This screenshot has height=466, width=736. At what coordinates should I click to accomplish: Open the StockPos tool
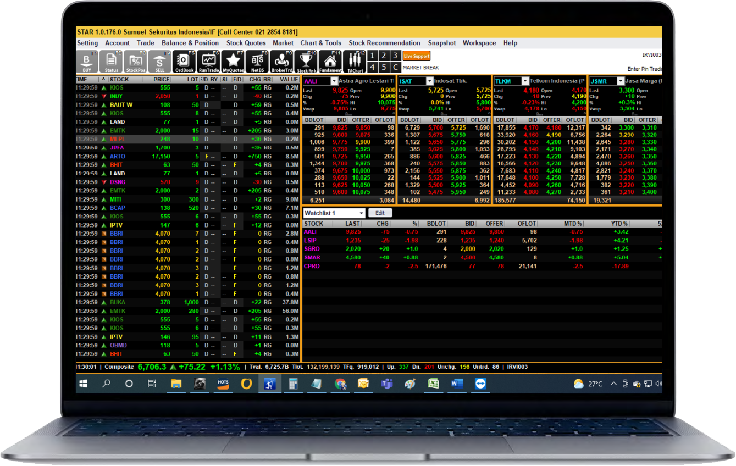pyautogui.click(x=136, y=62)
